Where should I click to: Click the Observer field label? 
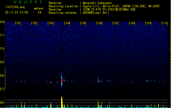pyautogui.click(x=55, y=3)
